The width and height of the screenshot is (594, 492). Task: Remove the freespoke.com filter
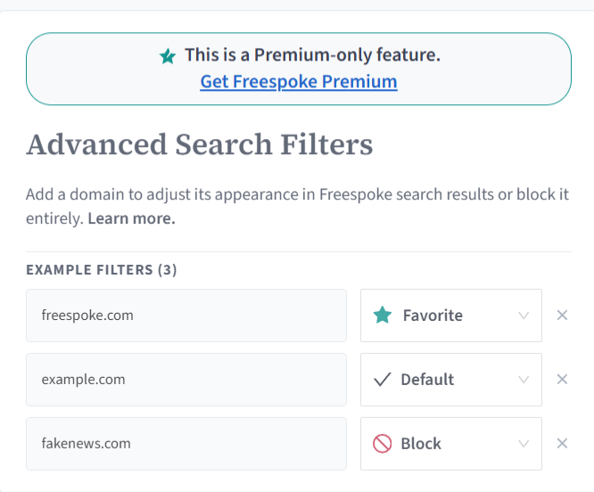click(x=562, y=316)
